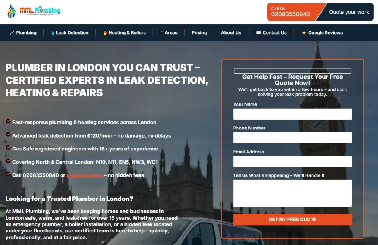Click the Quote your work button
Image resolution: width=378 pixels, height=245 pixels.
[348, 12]
